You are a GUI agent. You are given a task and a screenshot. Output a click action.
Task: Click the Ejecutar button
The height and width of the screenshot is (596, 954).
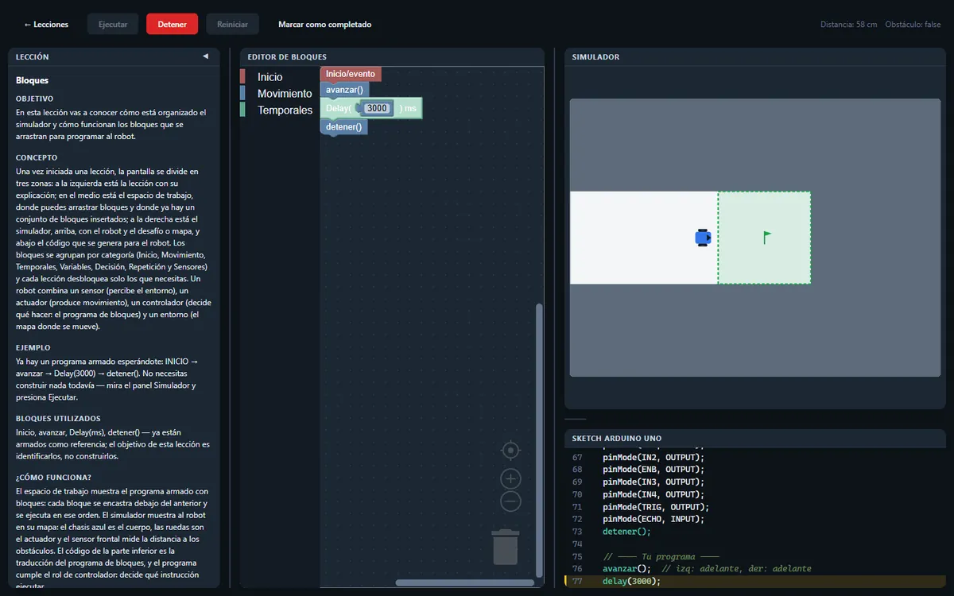(113, 24)
